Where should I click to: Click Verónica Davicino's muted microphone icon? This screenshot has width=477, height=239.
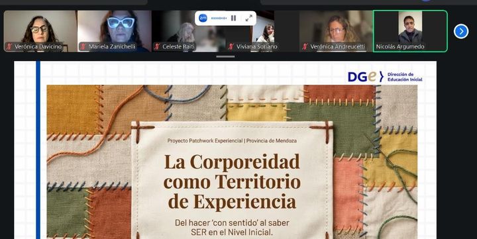pyautogui.click(x=10, y=46)
